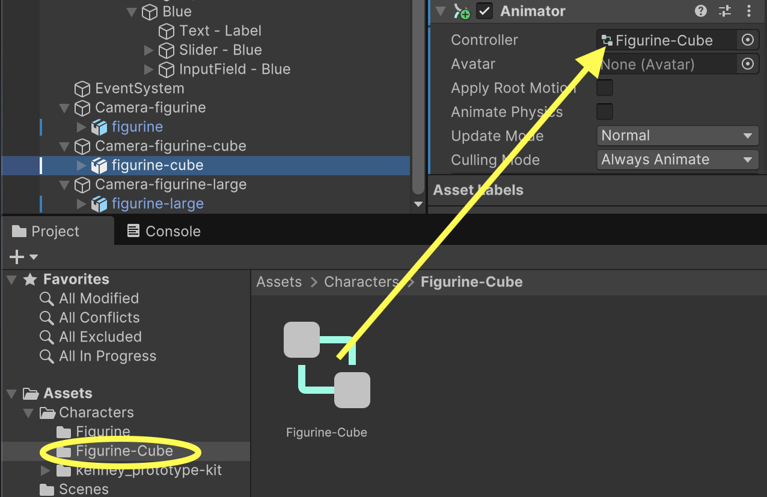Open the All Modified favorites search
Screen dimensions: 767x497
pos(99,298)
